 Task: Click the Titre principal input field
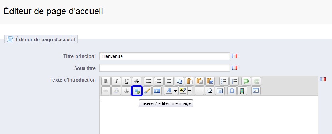click(164, 56)
